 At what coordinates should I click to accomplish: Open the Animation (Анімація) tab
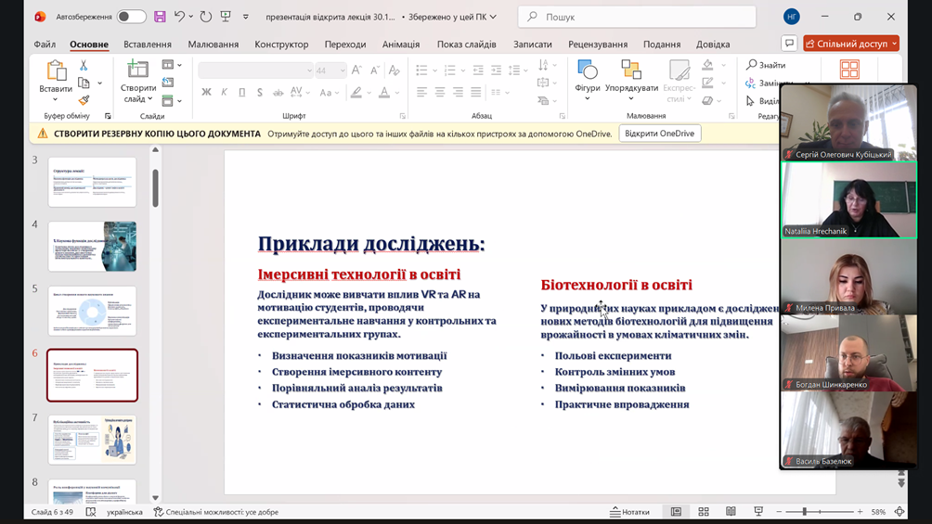click(401, 45)
